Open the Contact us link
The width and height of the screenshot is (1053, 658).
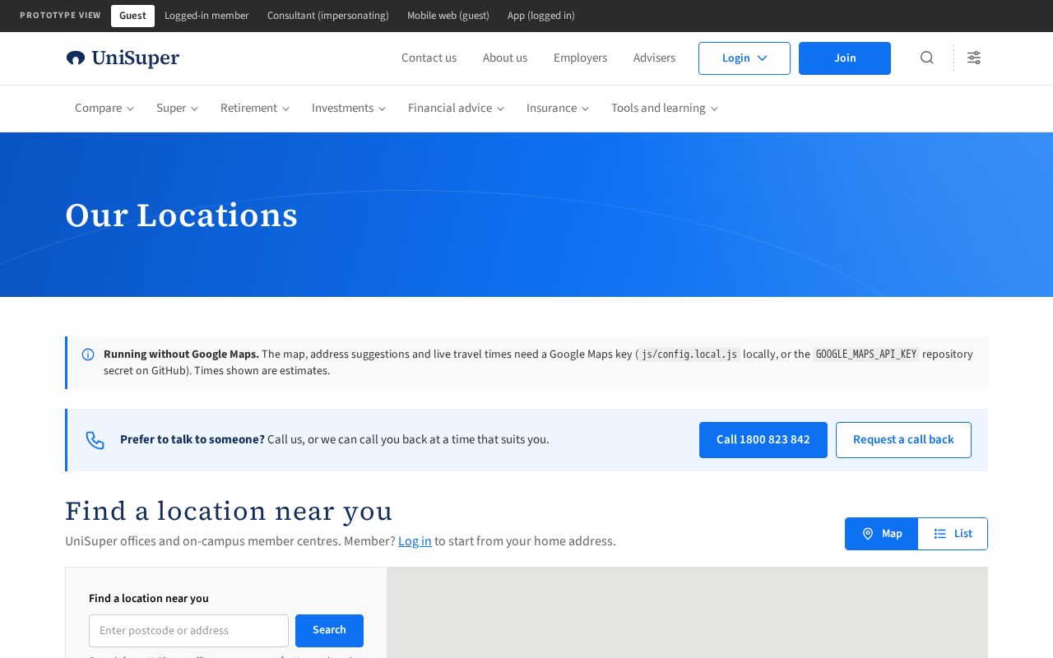[x=429, y=58]
